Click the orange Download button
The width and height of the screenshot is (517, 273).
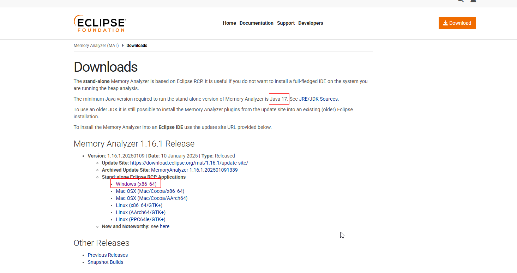[457, 23]
